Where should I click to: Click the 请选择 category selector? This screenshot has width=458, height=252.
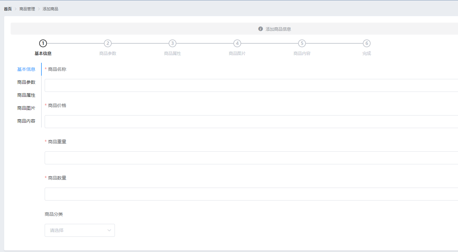[80, 230]
